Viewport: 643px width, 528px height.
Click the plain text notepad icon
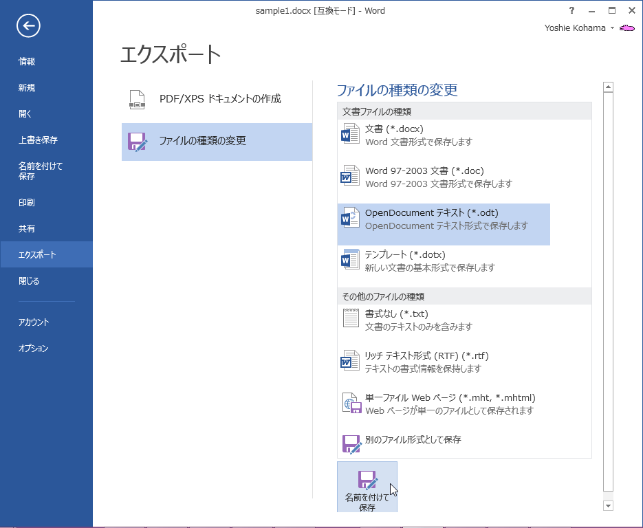[351, 318]
